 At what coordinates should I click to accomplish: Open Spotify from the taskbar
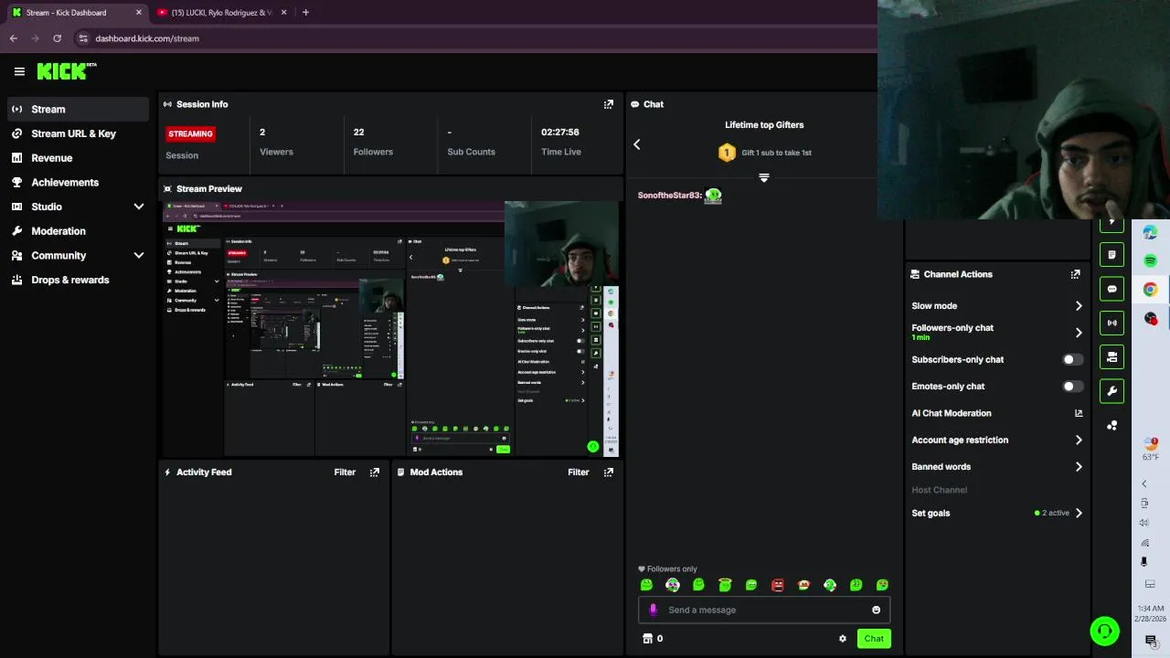click(1151, 260)
